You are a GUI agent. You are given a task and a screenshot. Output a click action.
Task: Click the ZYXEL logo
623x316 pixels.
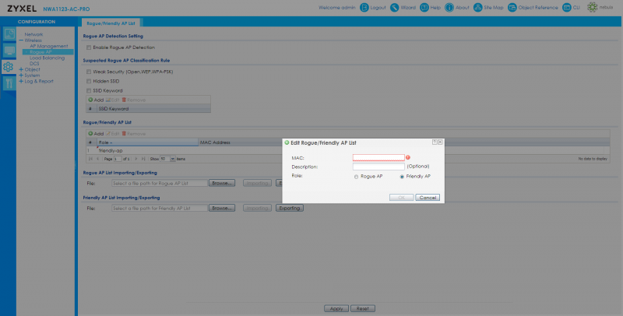click(x=22, y=9)
